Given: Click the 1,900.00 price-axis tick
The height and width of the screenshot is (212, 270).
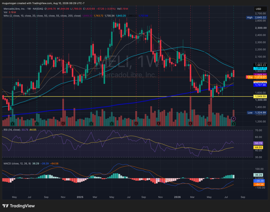Looking at the screenshot, I should tap(261, 71).
